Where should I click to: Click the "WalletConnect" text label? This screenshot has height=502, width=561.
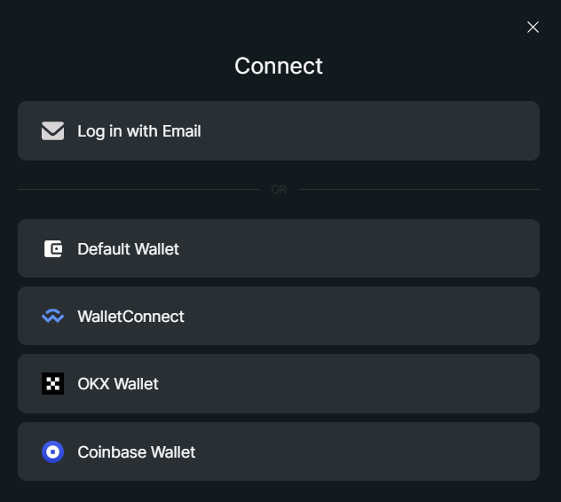pos(131,317)
